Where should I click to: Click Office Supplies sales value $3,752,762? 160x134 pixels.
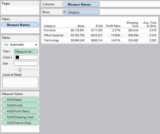pyautogui.click(x=78, y=35)
